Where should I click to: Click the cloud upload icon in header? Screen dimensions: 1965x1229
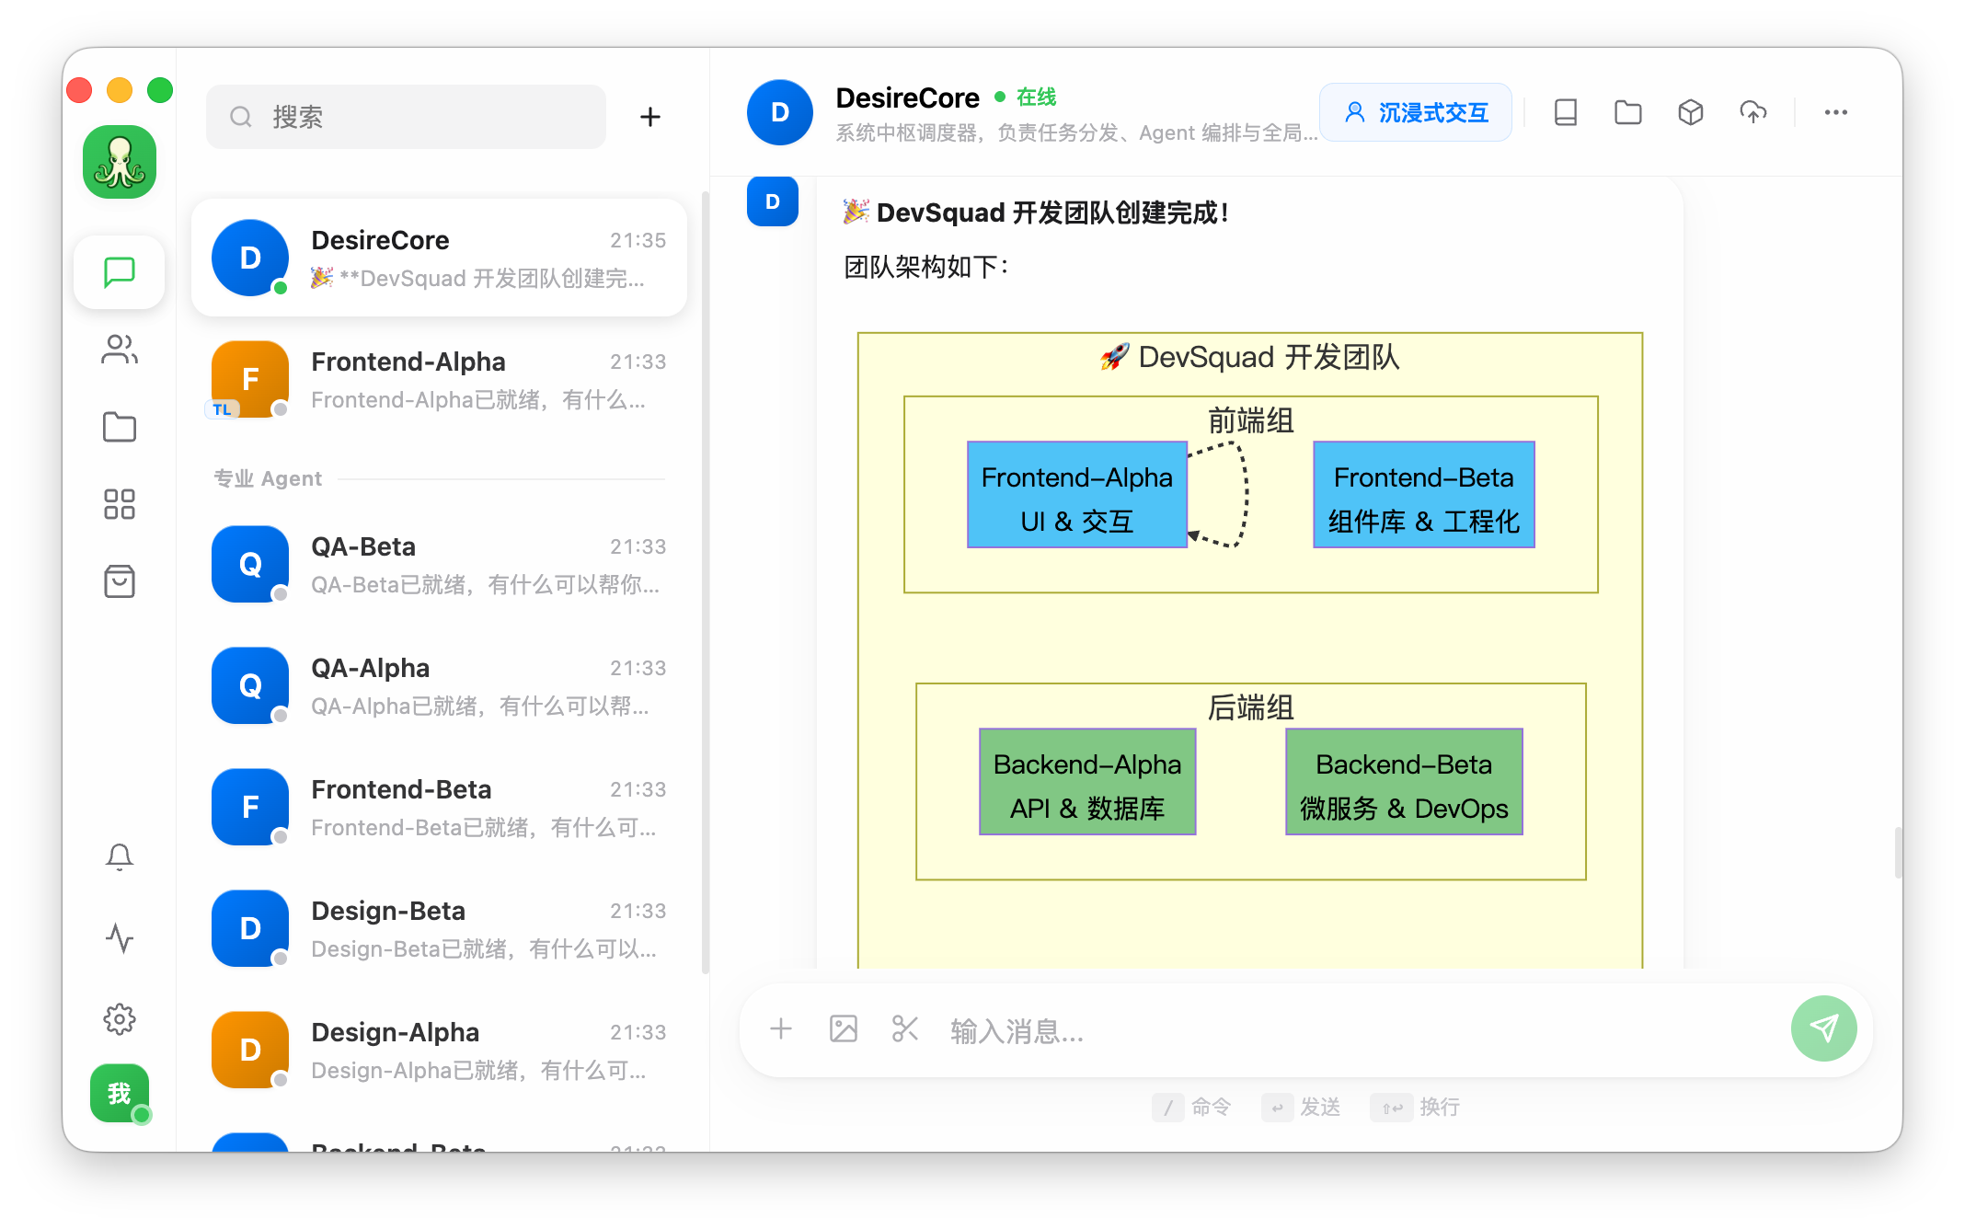[x=1753, y=112]
